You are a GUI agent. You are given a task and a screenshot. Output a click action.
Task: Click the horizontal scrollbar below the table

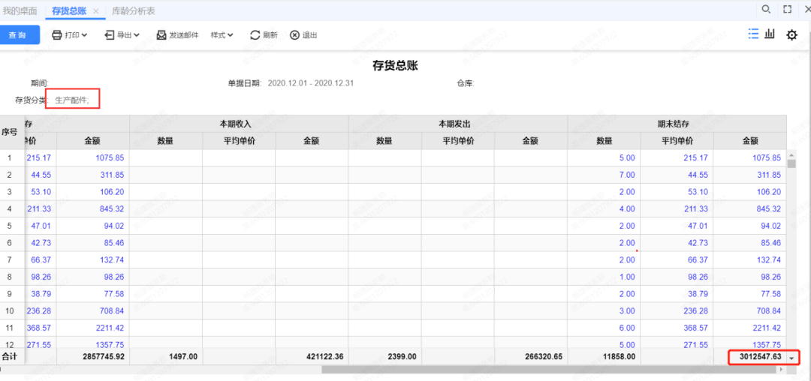click(375, 370)
